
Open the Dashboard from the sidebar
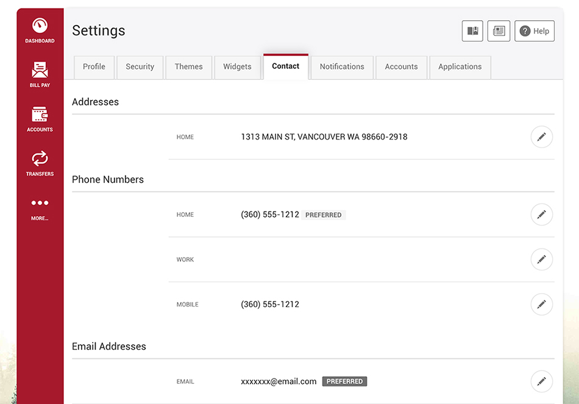tap(40, 30)
